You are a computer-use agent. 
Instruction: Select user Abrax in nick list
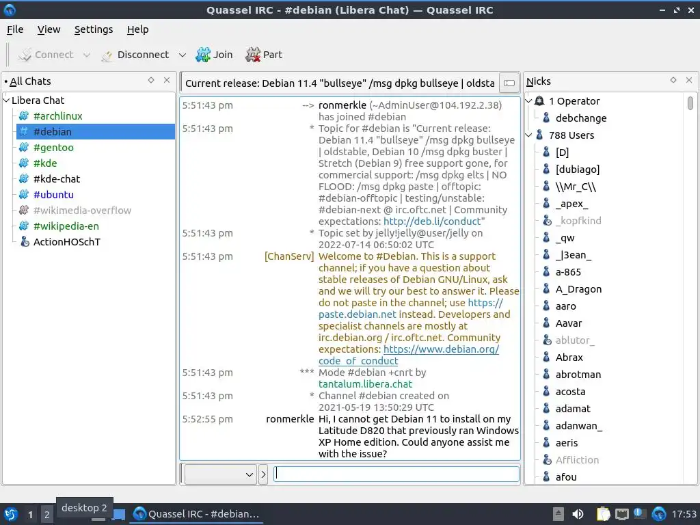(x=569, y=358)
